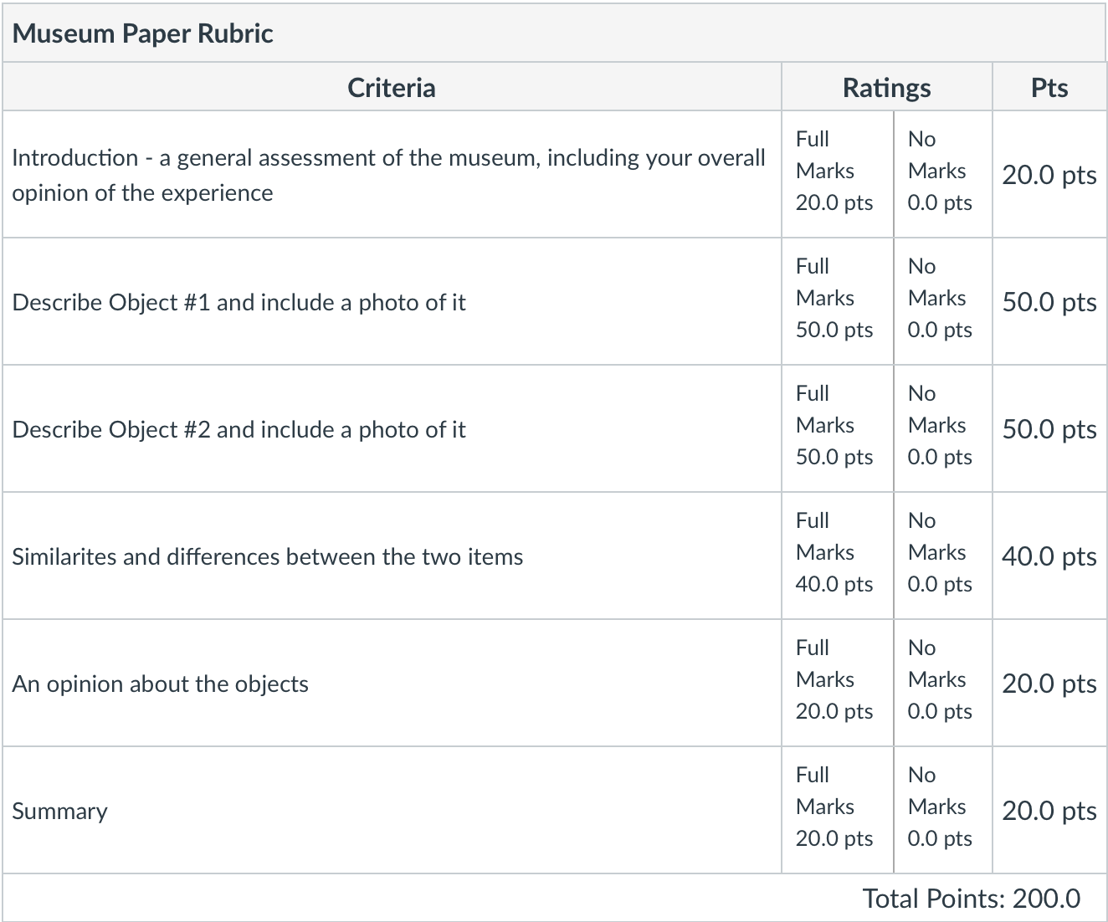Pick No Marks for Describe Object #2

(x=941, y=426)
